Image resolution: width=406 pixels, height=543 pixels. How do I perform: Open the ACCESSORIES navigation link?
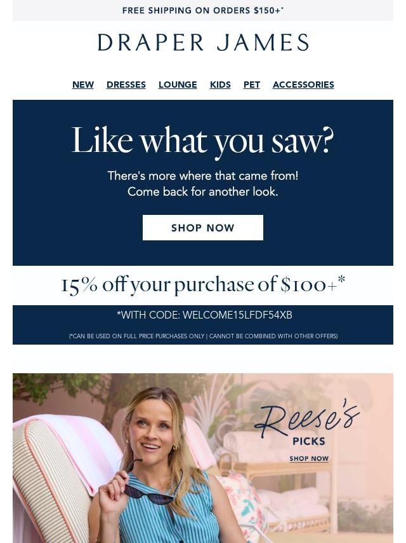303,85
